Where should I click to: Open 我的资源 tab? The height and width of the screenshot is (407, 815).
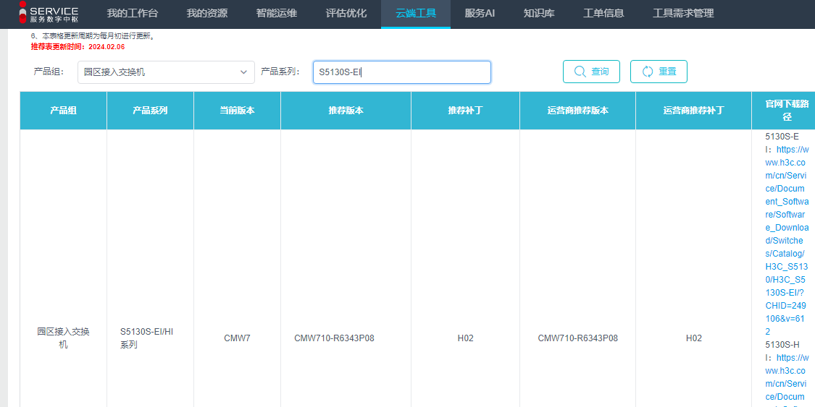(207, 14)
